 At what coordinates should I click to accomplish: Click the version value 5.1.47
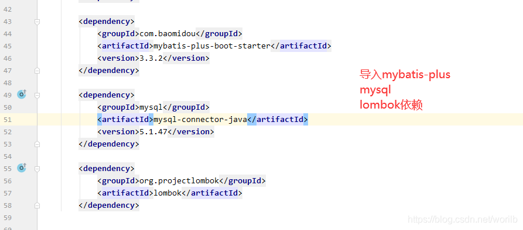153,131
